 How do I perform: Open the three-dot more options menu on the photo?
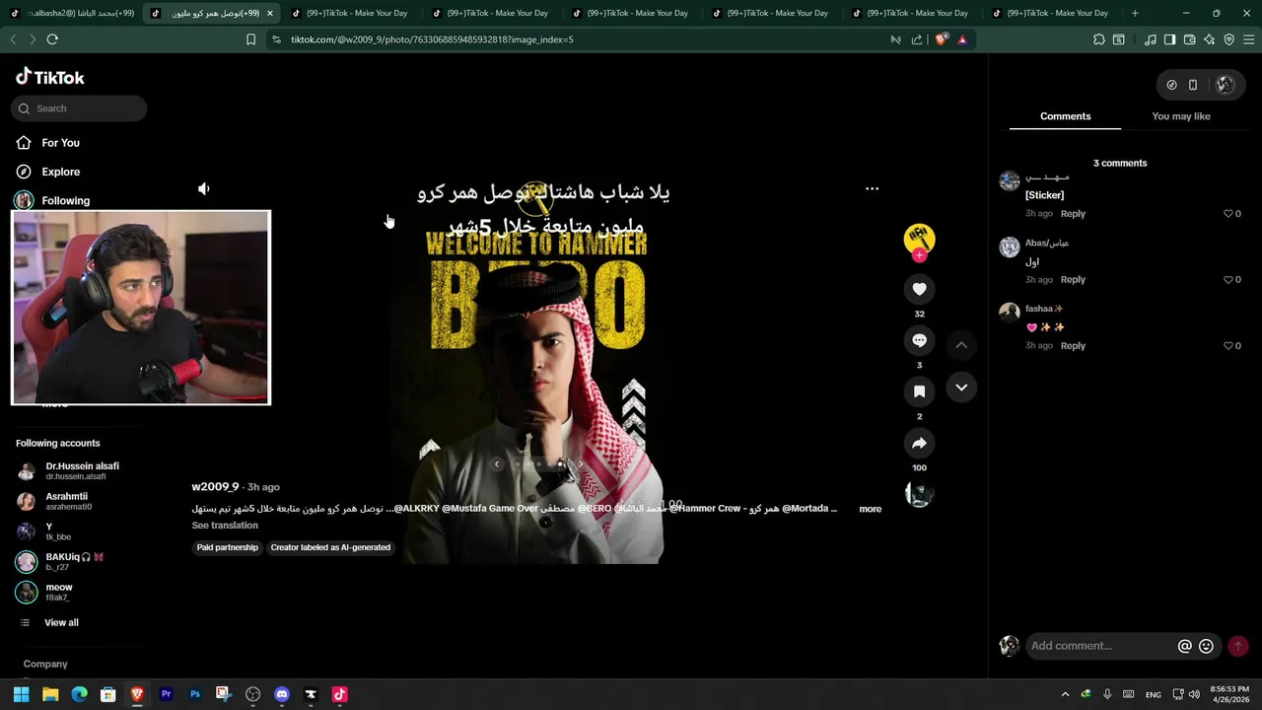[x=872, y=188]
